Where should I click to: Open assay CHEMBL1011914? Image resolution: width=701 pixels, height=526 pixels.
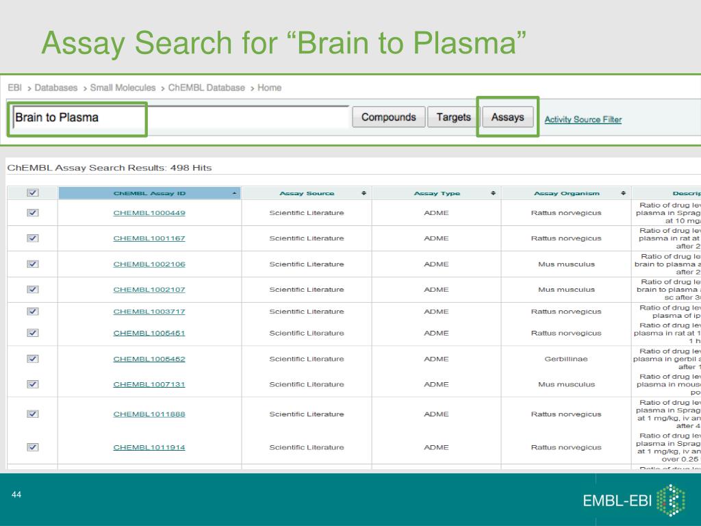coord(149,447)
